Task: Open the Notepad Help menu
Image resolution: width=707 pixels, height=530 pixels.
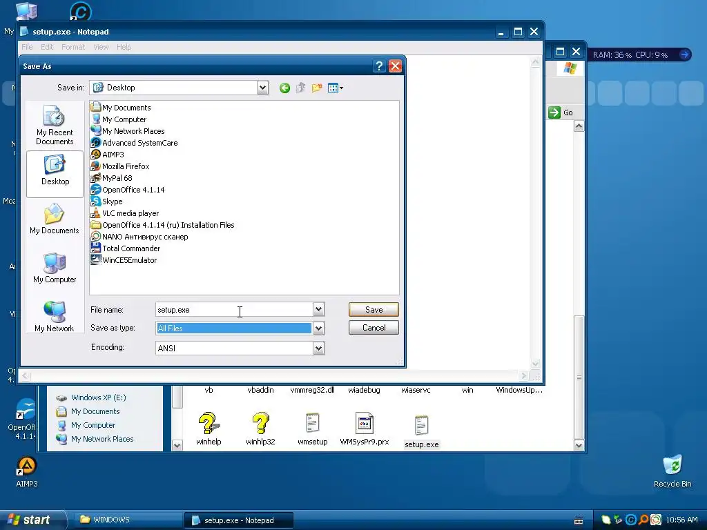Action: pos(124,47)
